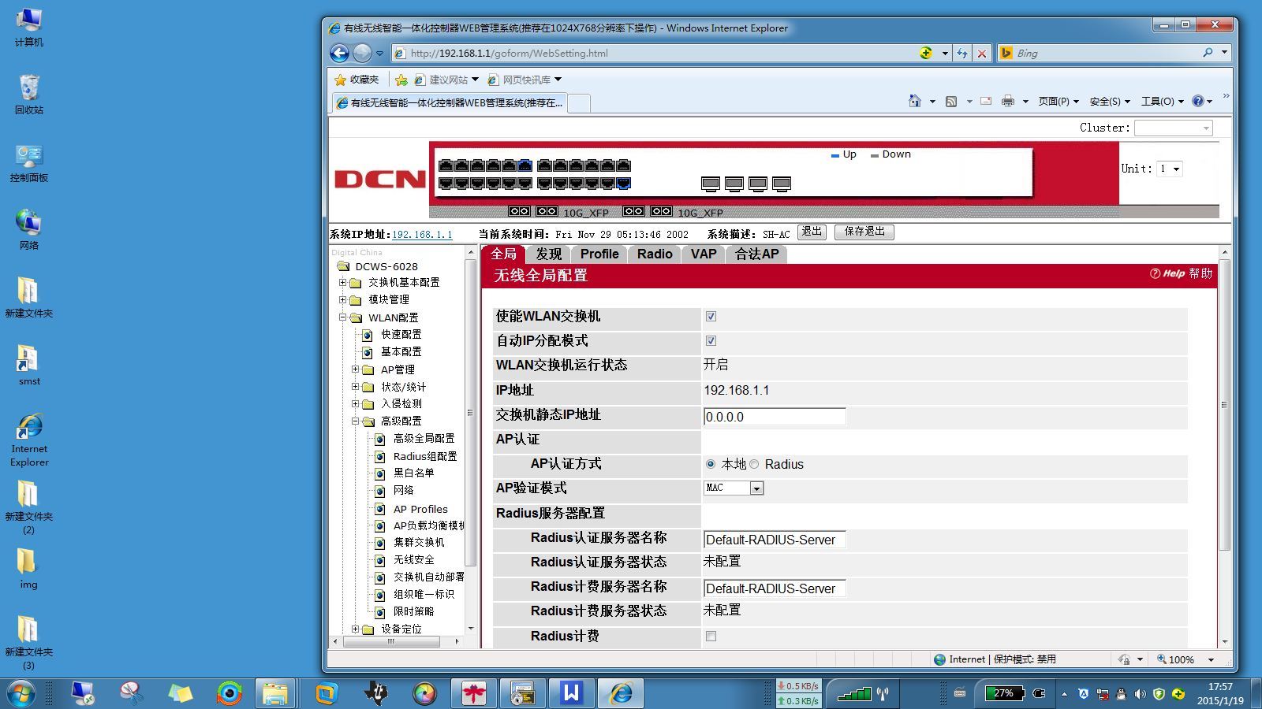Open the Help 帮助 link
The height and width of the screenshot is (709, 1262).
click(1181, 273)
